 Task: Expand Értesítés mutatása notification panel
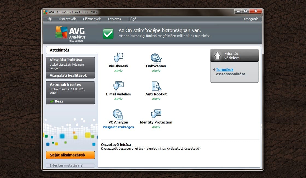pos(70,165)
